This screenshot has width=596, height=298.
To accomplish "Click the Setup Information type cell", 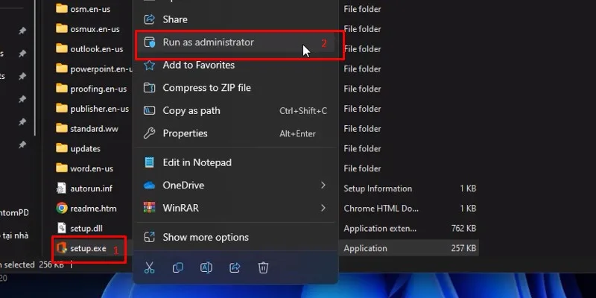I will (x=378, y=188).
